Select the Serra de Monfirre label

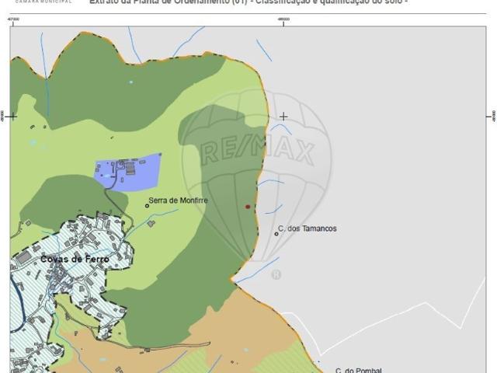coord(179,200)
